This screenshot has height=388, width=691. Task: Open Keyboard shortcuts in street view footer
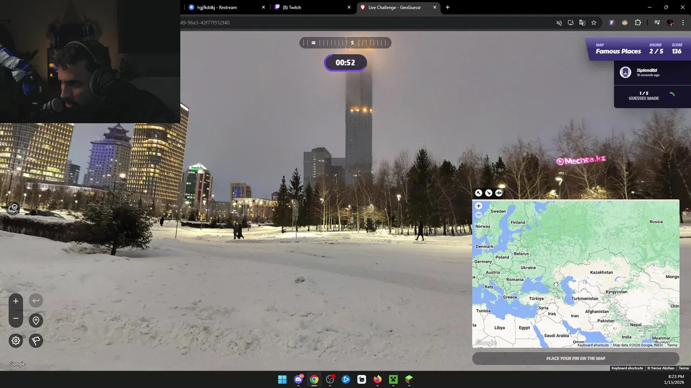[627, 368]
